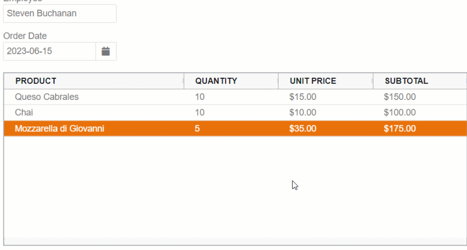Click resize grip between Product and Quantity
Screen dimensions: 467x250
[x=184, y=81]
